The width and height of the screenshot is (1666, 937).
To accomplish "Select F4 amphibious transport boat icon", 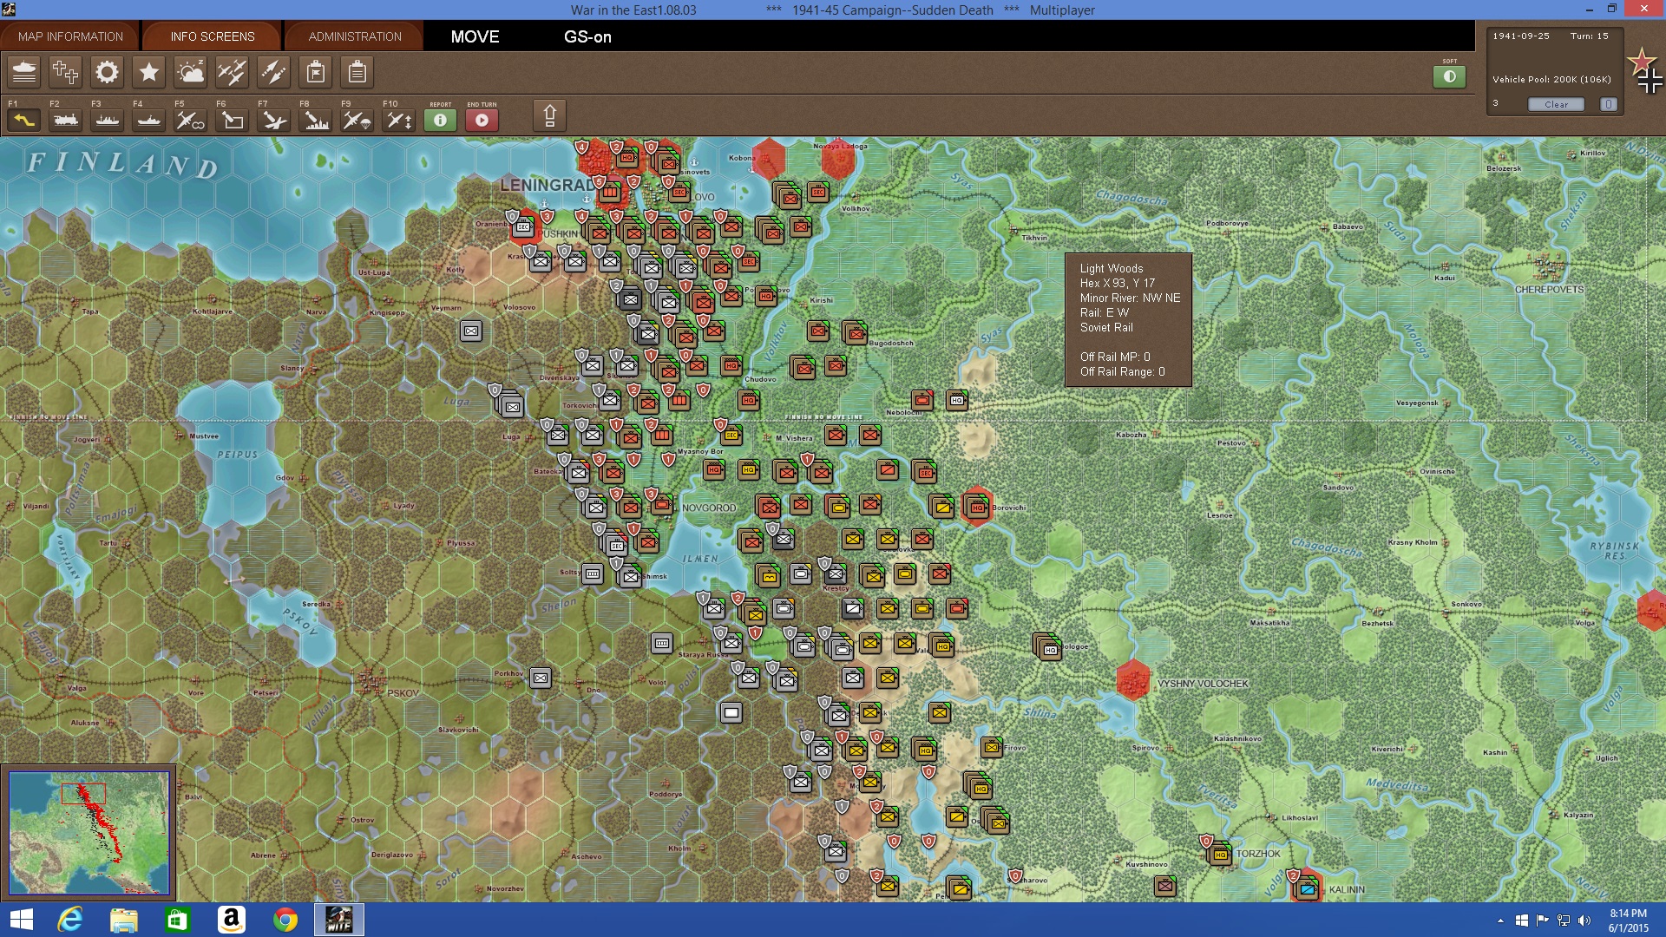I will [x=149, y=120].
